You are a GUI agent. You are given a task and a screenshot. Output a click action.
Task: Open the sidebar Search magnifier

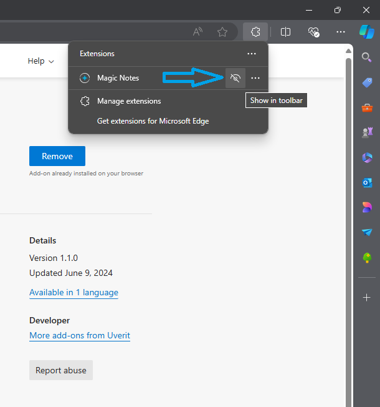tap(367, 57)
